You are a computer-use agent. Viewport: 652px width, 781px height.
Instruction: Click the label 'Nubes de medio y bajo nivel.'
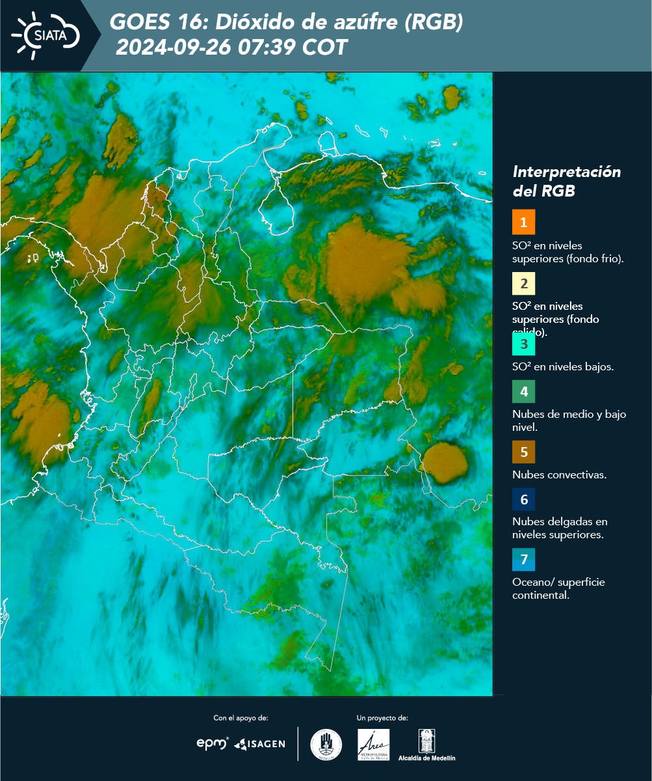point(569,420)
